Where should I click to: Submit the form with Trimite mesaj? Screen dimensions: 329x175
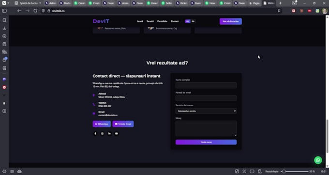coord(206,142)
